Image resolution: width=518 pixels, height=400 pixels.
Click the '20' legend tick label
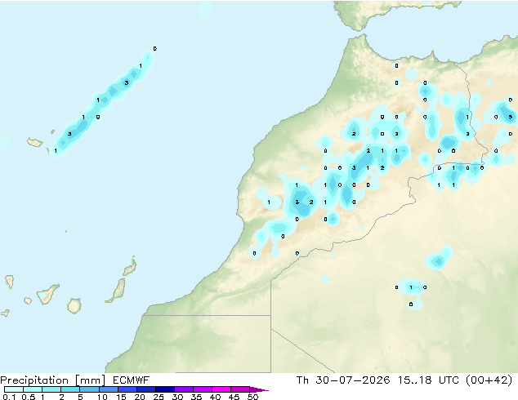coord(140,397)
